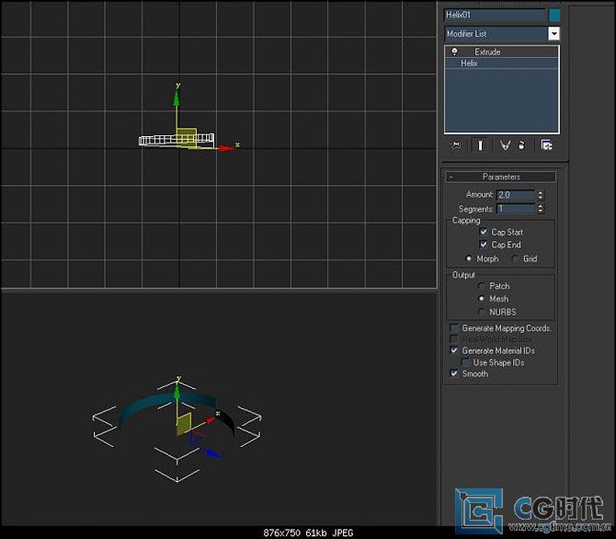Click the white wireframe helix in top viewport

(x=157, y=140)
